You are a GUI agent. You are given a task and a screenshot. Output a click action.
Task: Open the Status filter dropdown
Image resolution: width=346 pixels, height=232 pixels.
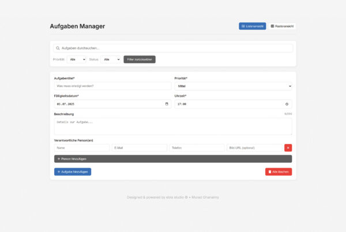point(111,59)
